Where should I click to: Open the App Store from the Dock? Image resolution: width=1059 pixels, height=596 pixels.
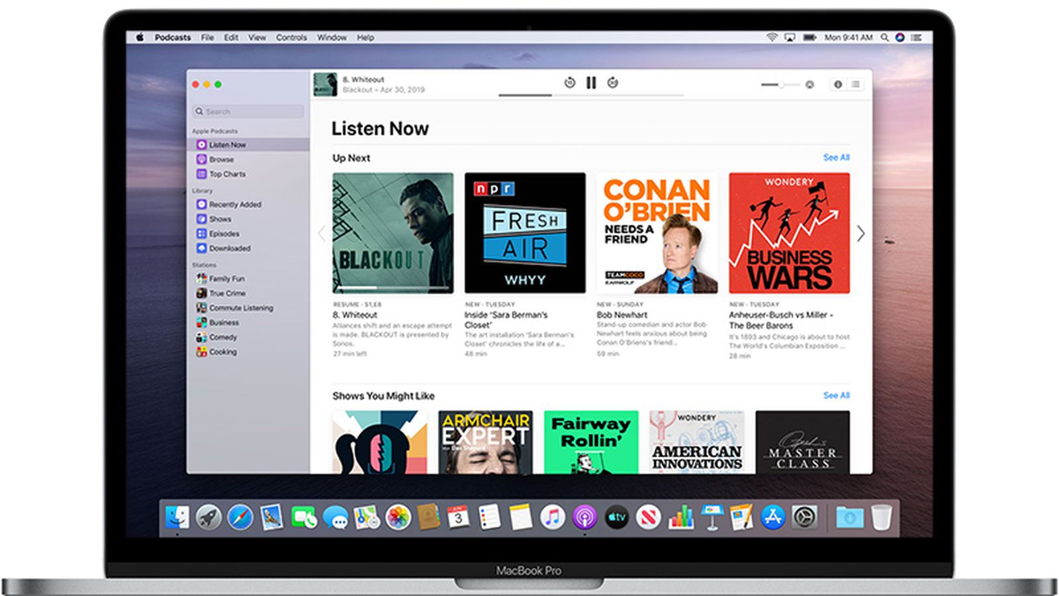pyautogui.click(x=772, y=517)
